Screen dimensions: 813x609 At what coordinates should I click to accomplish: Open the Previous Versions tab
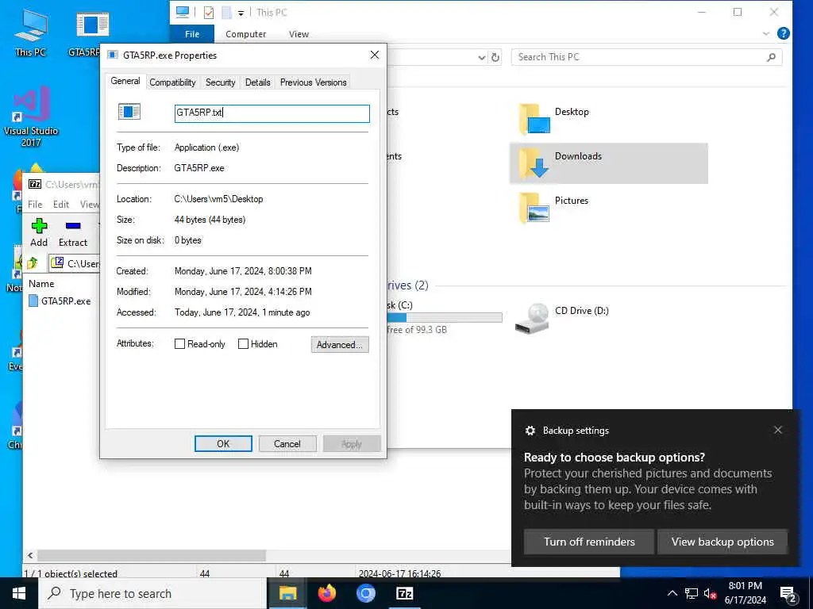(x=313, y=82)
